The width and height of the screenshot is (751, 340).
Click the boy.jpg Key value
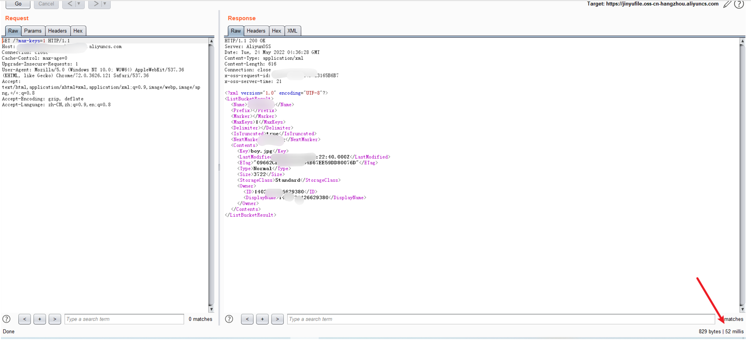(262, 151)
